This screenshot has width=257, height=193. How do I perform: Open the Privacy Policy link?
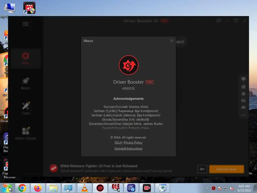tap(133, 142)
